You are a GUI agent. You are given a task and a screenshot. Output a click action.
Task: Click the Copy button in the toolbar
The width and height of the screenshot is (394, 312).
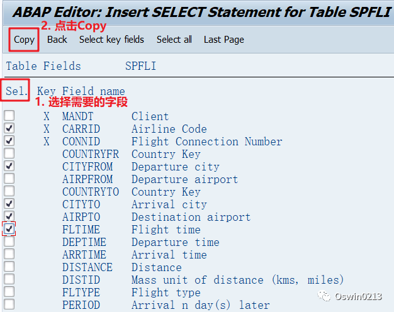point(24,40)
